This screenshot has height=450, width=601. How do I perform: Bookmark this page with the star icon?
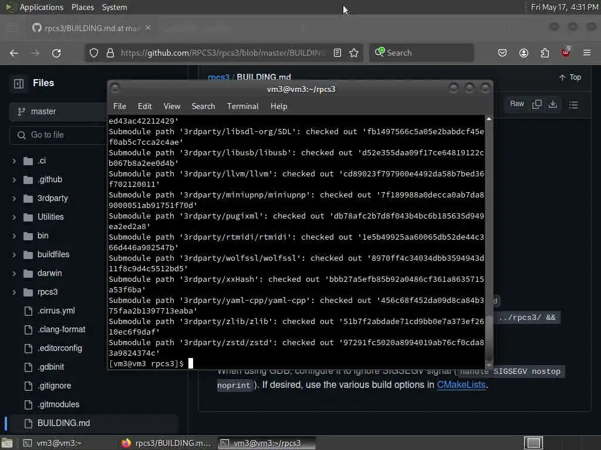coord(354,53)
